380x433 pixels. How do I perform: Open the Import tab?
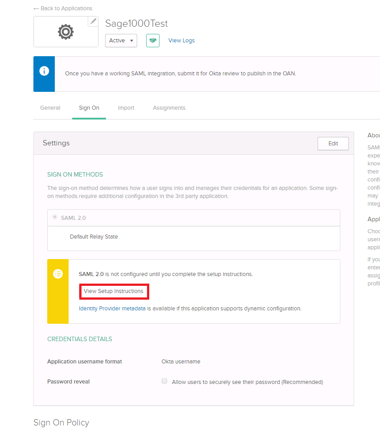(126, 108)
